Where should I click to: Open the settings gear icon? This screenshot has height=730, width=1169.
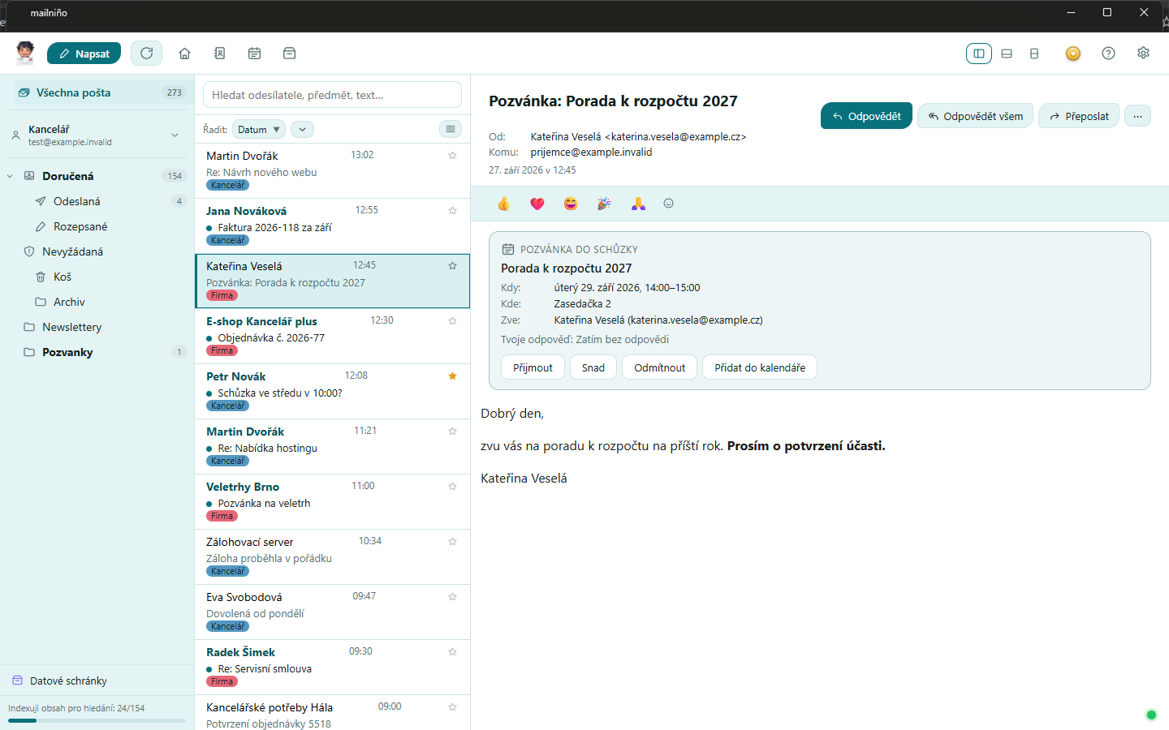pyautogui.click(x=1143, y=53)
